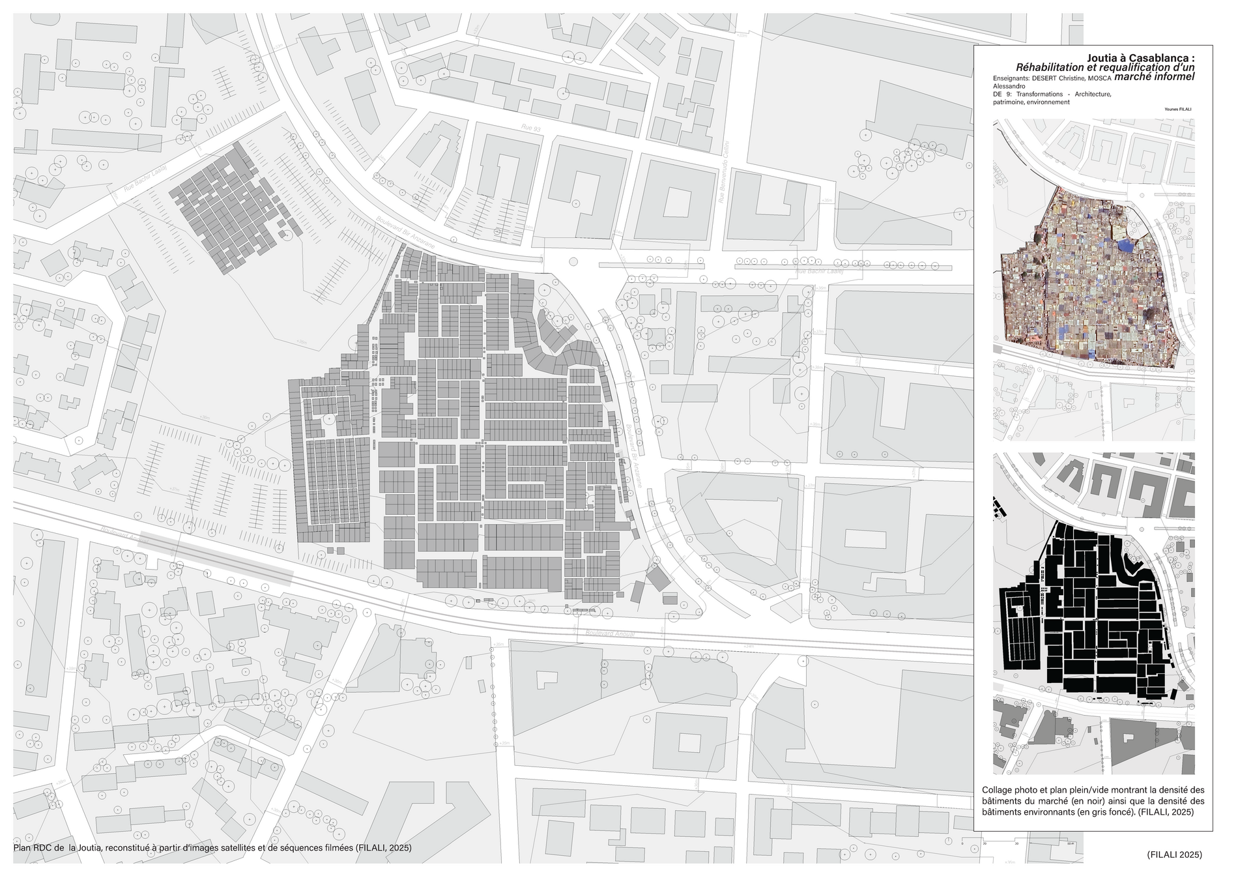1238x876 pixels.
Task: Open the black plein/vide plan thumbnail
Action: pos(1093,613)
